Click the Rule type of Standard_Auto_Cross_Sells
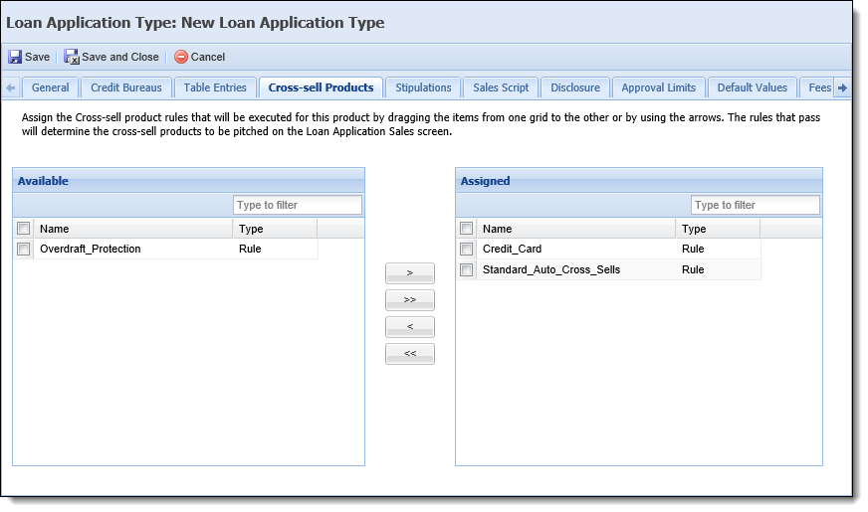The width and height of the screenshot is (868, 512). (693, 269)
